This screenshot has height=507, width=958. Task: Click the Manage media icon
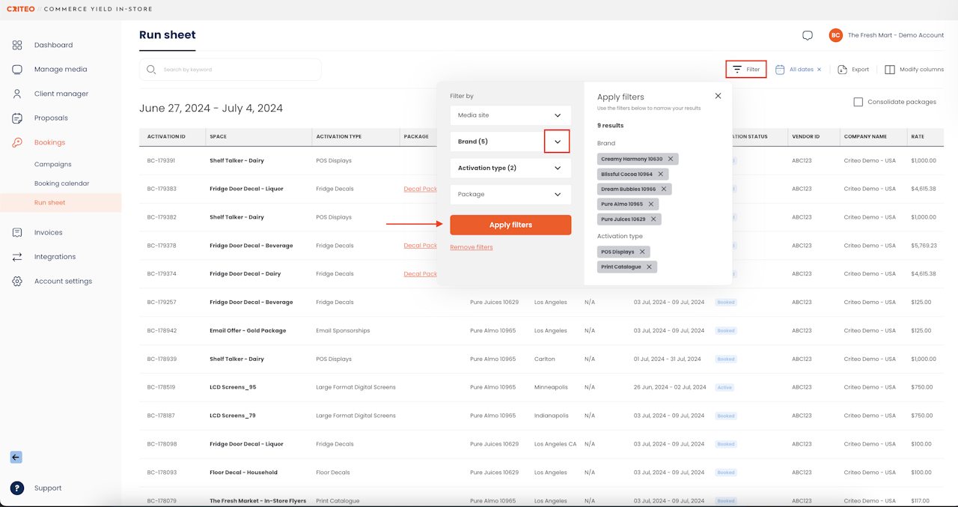tap(17, 69)
